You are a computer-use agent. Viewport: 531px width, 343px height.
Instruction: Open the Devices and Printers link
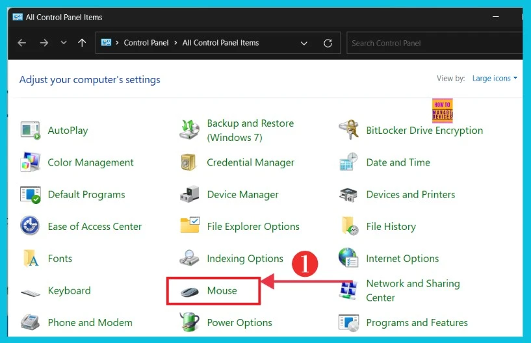tap(411, 194)
